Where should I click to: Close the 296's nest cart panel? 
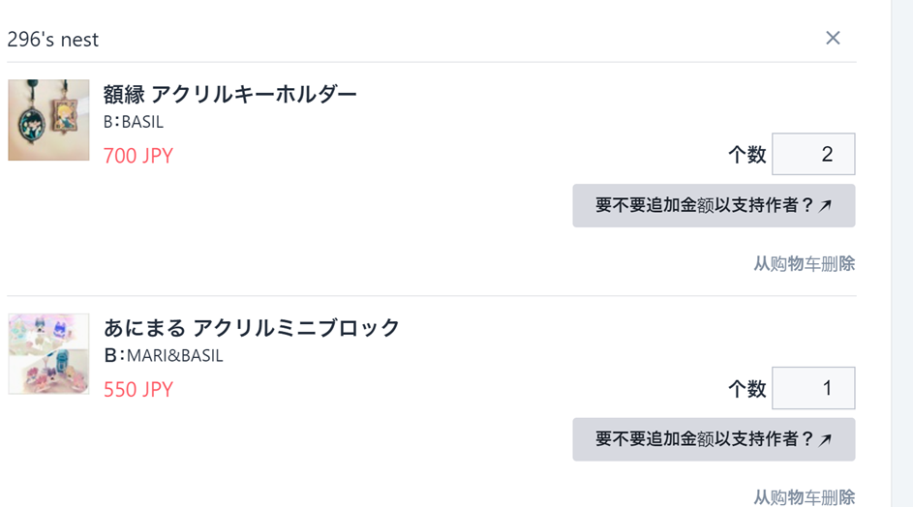(833, 38)
